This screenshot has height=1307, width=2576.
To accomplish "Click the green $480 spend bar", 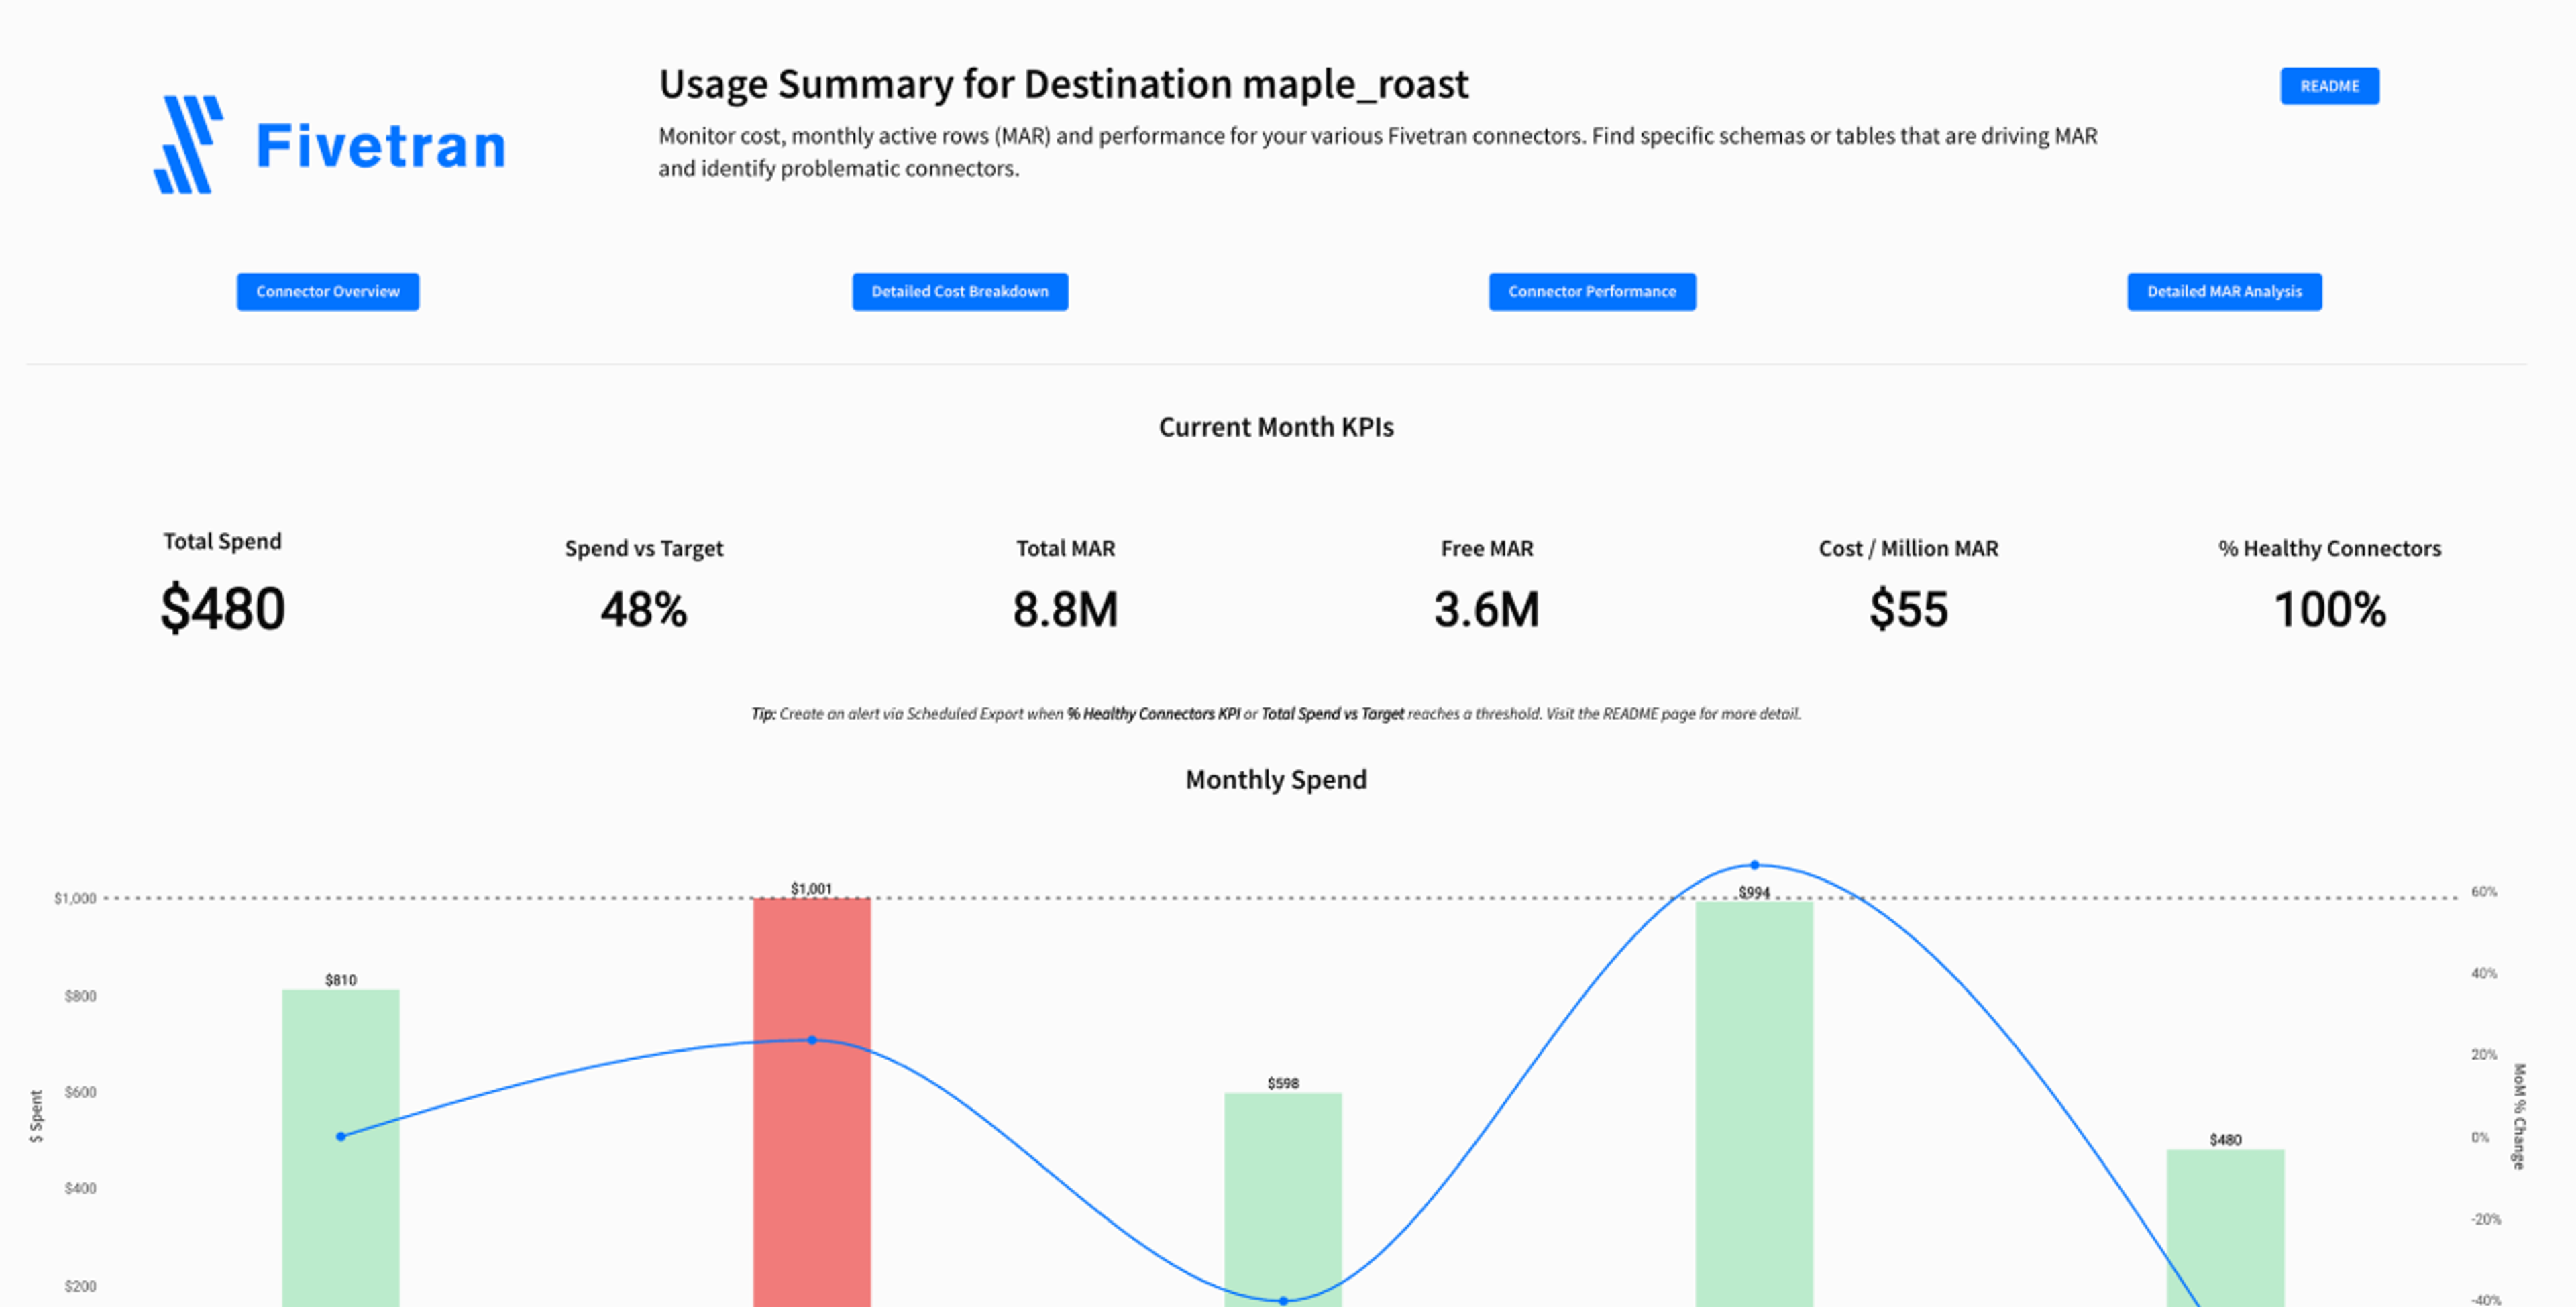I will point(2225,1228).
